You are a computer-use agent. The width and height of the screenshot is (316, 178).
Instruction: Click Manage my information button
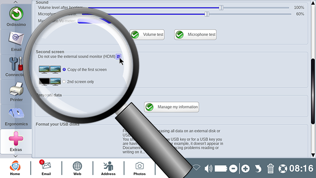(172, 107)
